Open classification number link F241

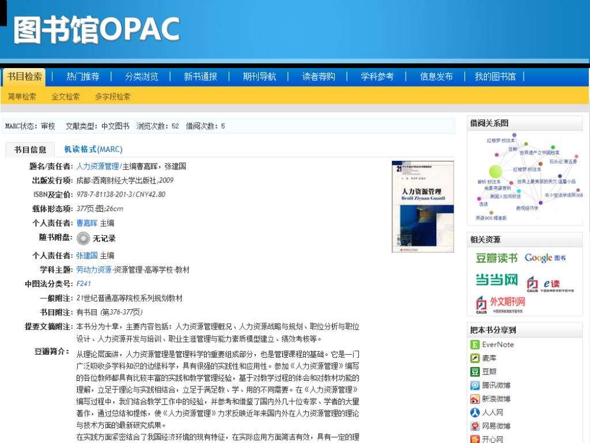(x=84, y=284)
